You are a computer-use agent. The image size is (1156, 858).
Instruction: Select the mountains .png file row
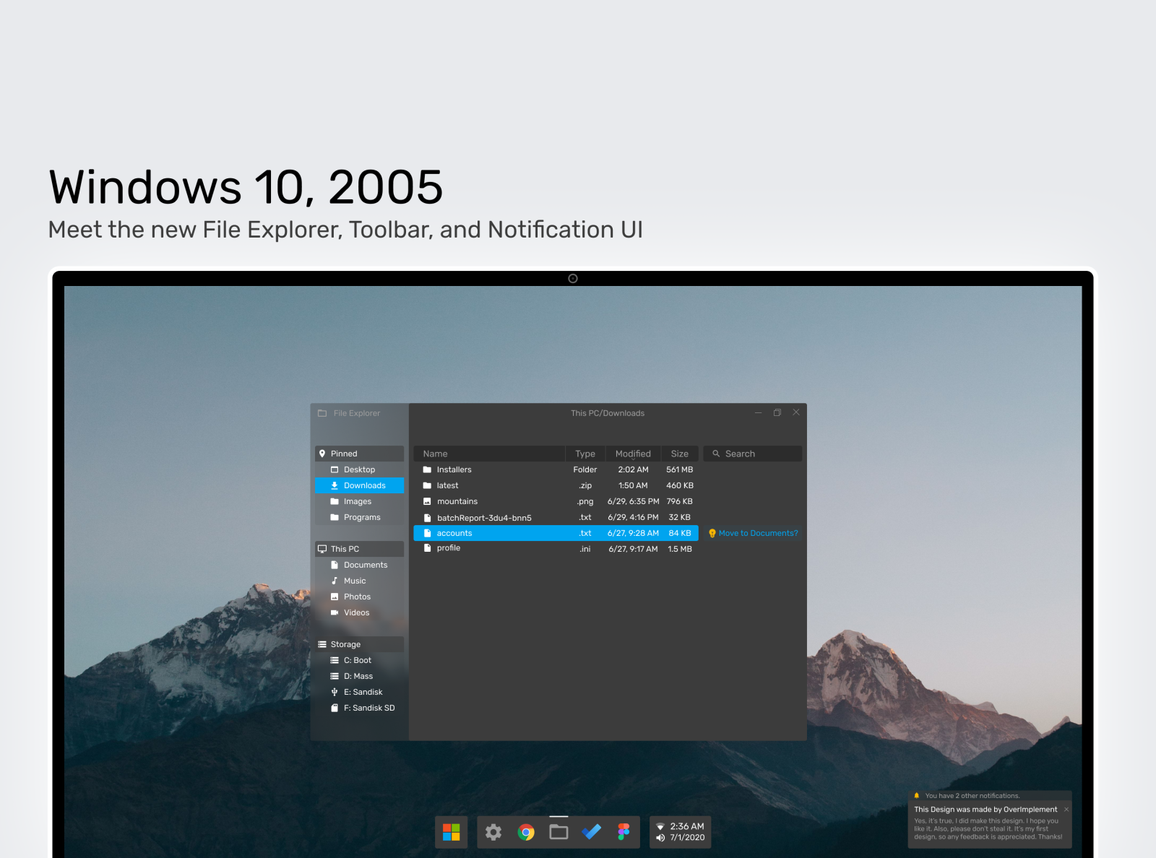(x=457, y=501)
